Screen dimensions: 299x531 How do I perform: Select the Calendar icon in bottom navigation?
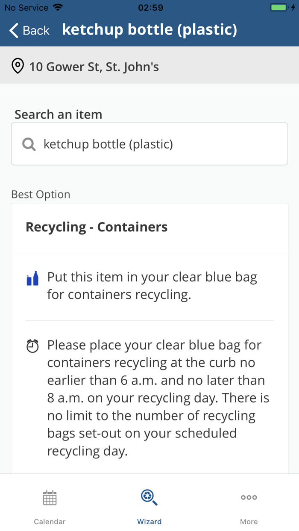[x=50, y=497]
